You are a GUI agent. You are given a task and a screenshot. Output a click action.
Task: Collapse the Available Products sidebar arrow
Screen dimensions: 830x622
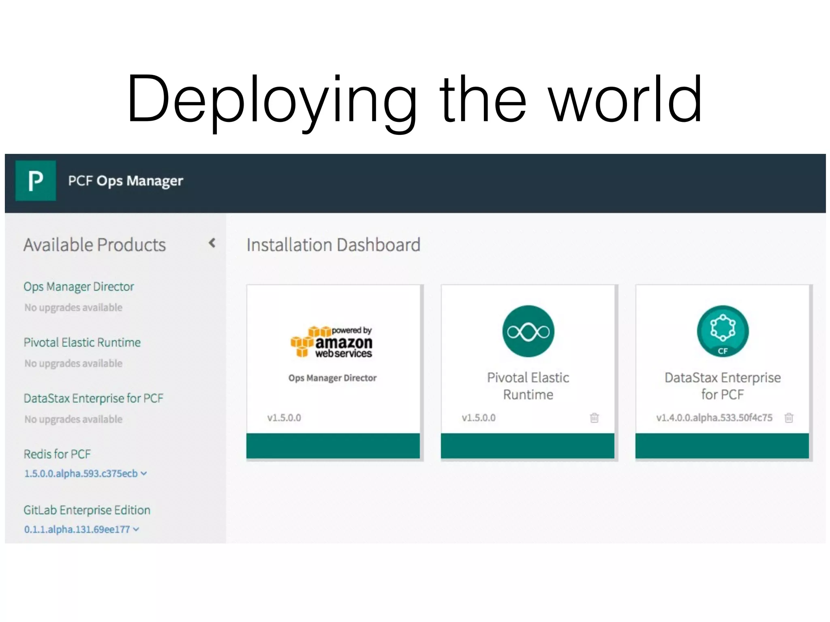[212, 243]
